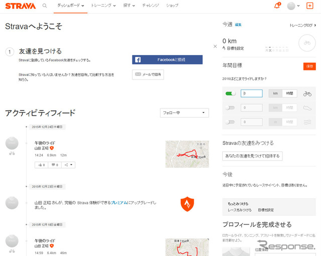Viewport: 321px width, 256px height.
Task: Select m unit for swimming goal
Action: coord(275,122)
